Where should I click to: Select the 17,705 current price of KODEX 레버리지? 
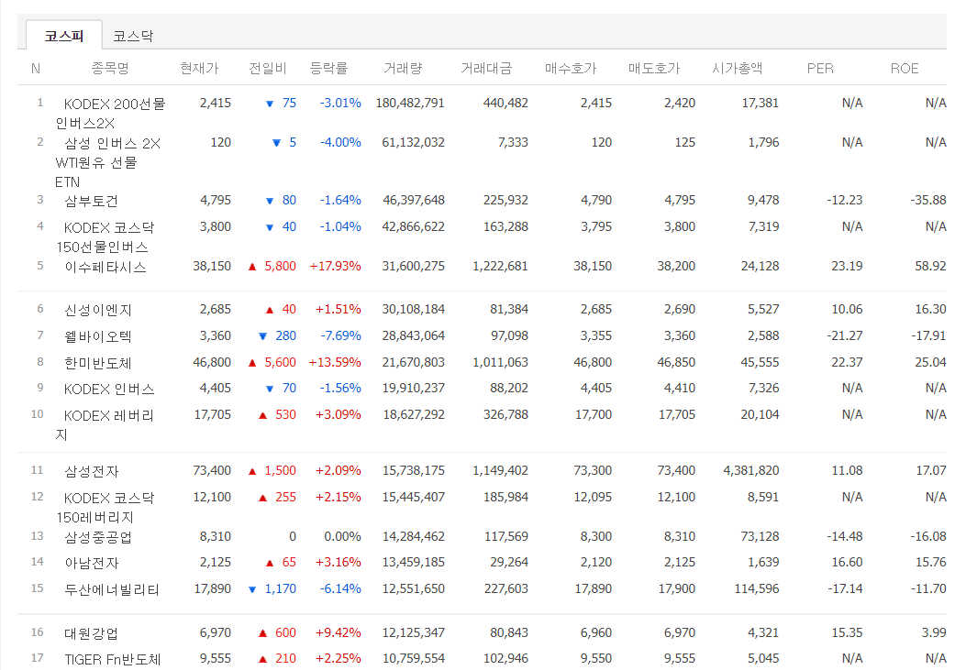213,414
